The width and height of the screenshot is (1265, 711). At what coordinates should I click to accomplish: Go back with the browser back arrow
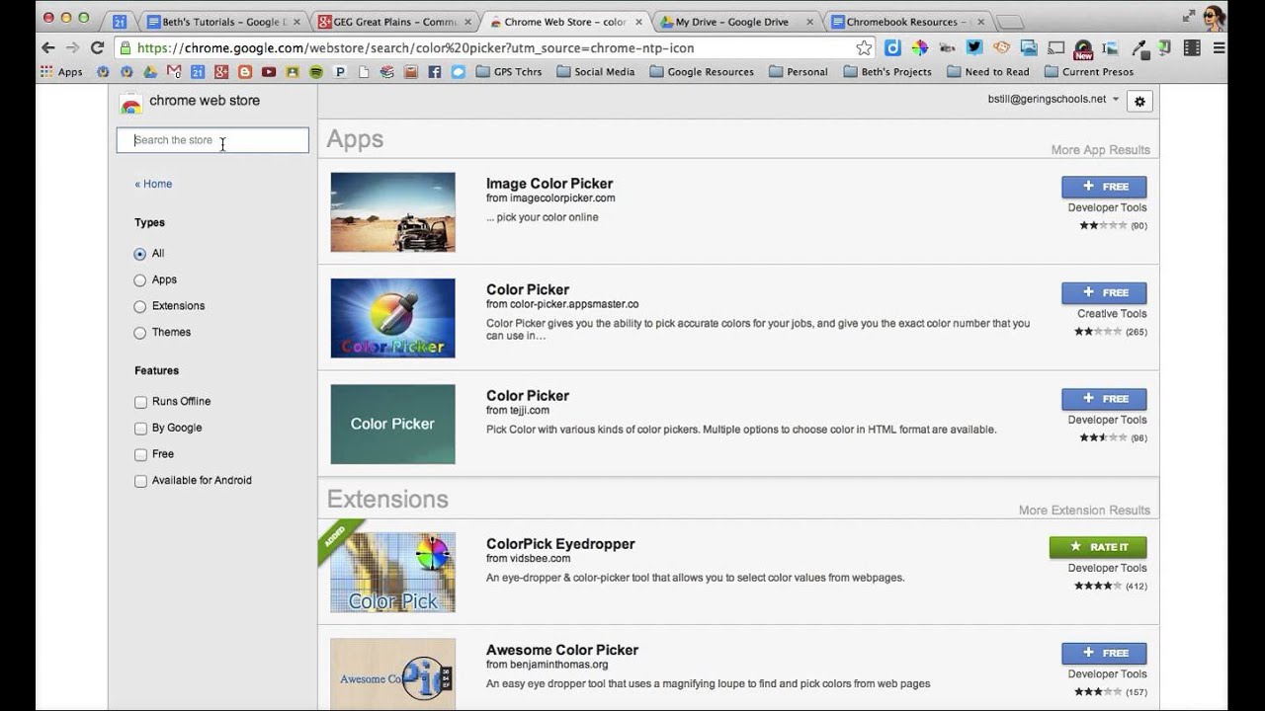pyautogui.click(x=47, y=47)
